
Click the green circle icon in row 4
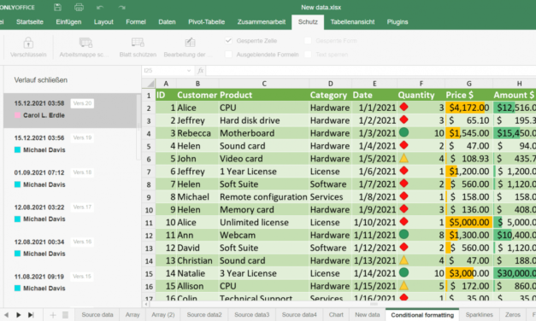403,132
